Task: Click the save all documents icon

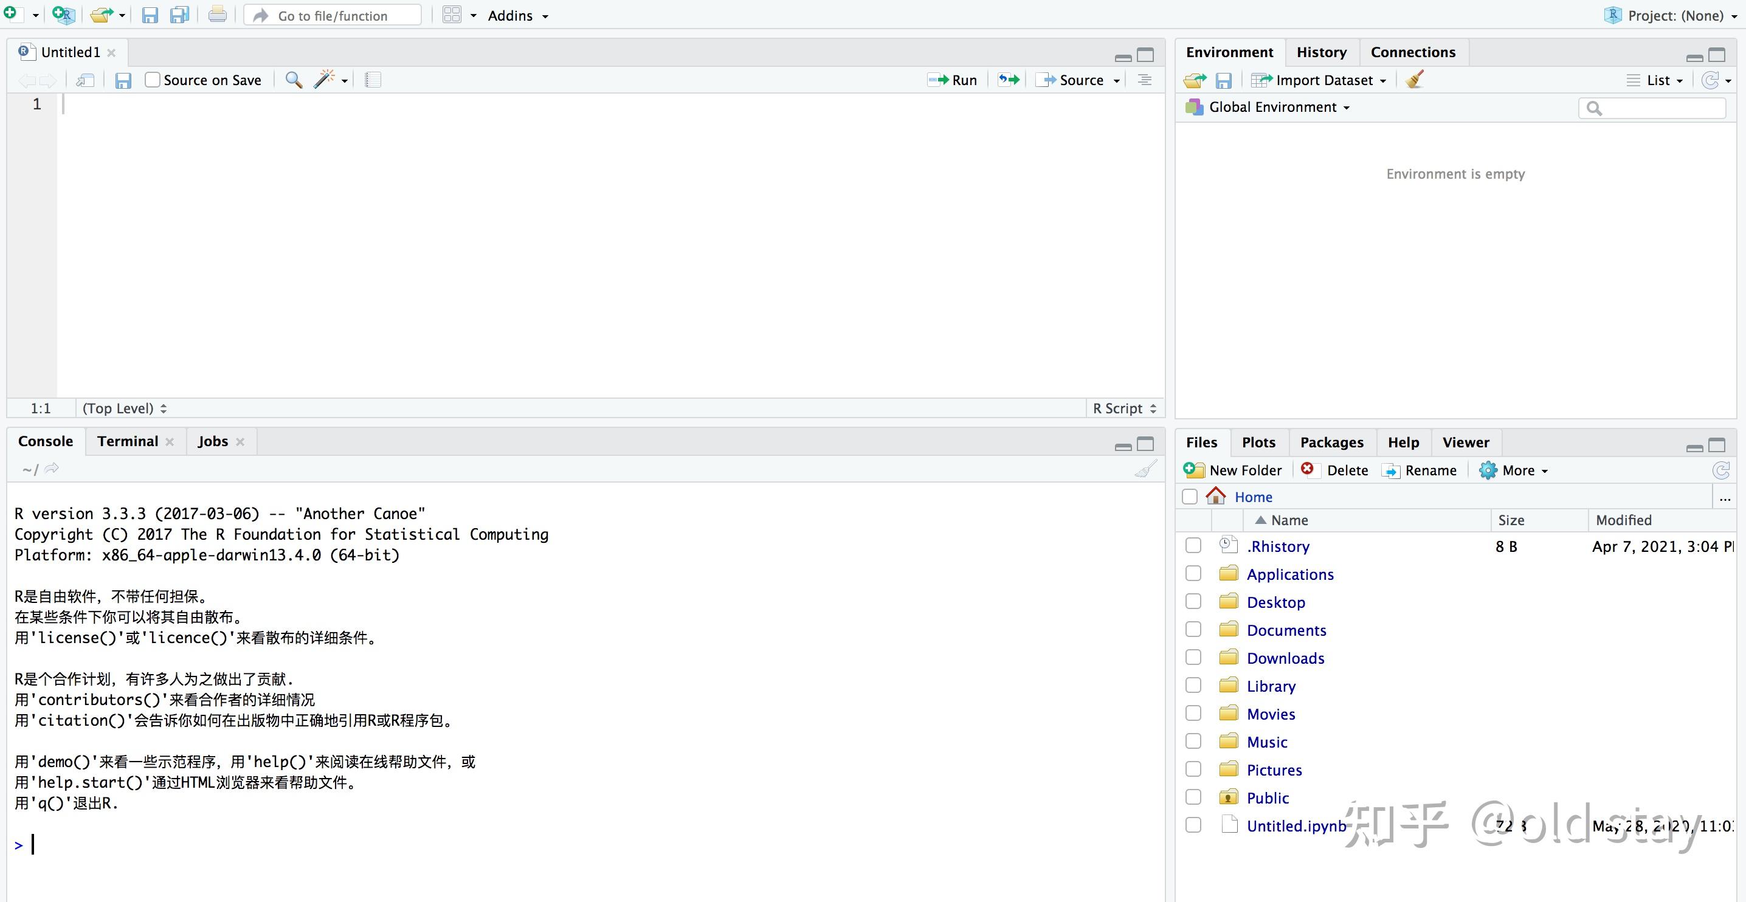Action: coord(179,15)
